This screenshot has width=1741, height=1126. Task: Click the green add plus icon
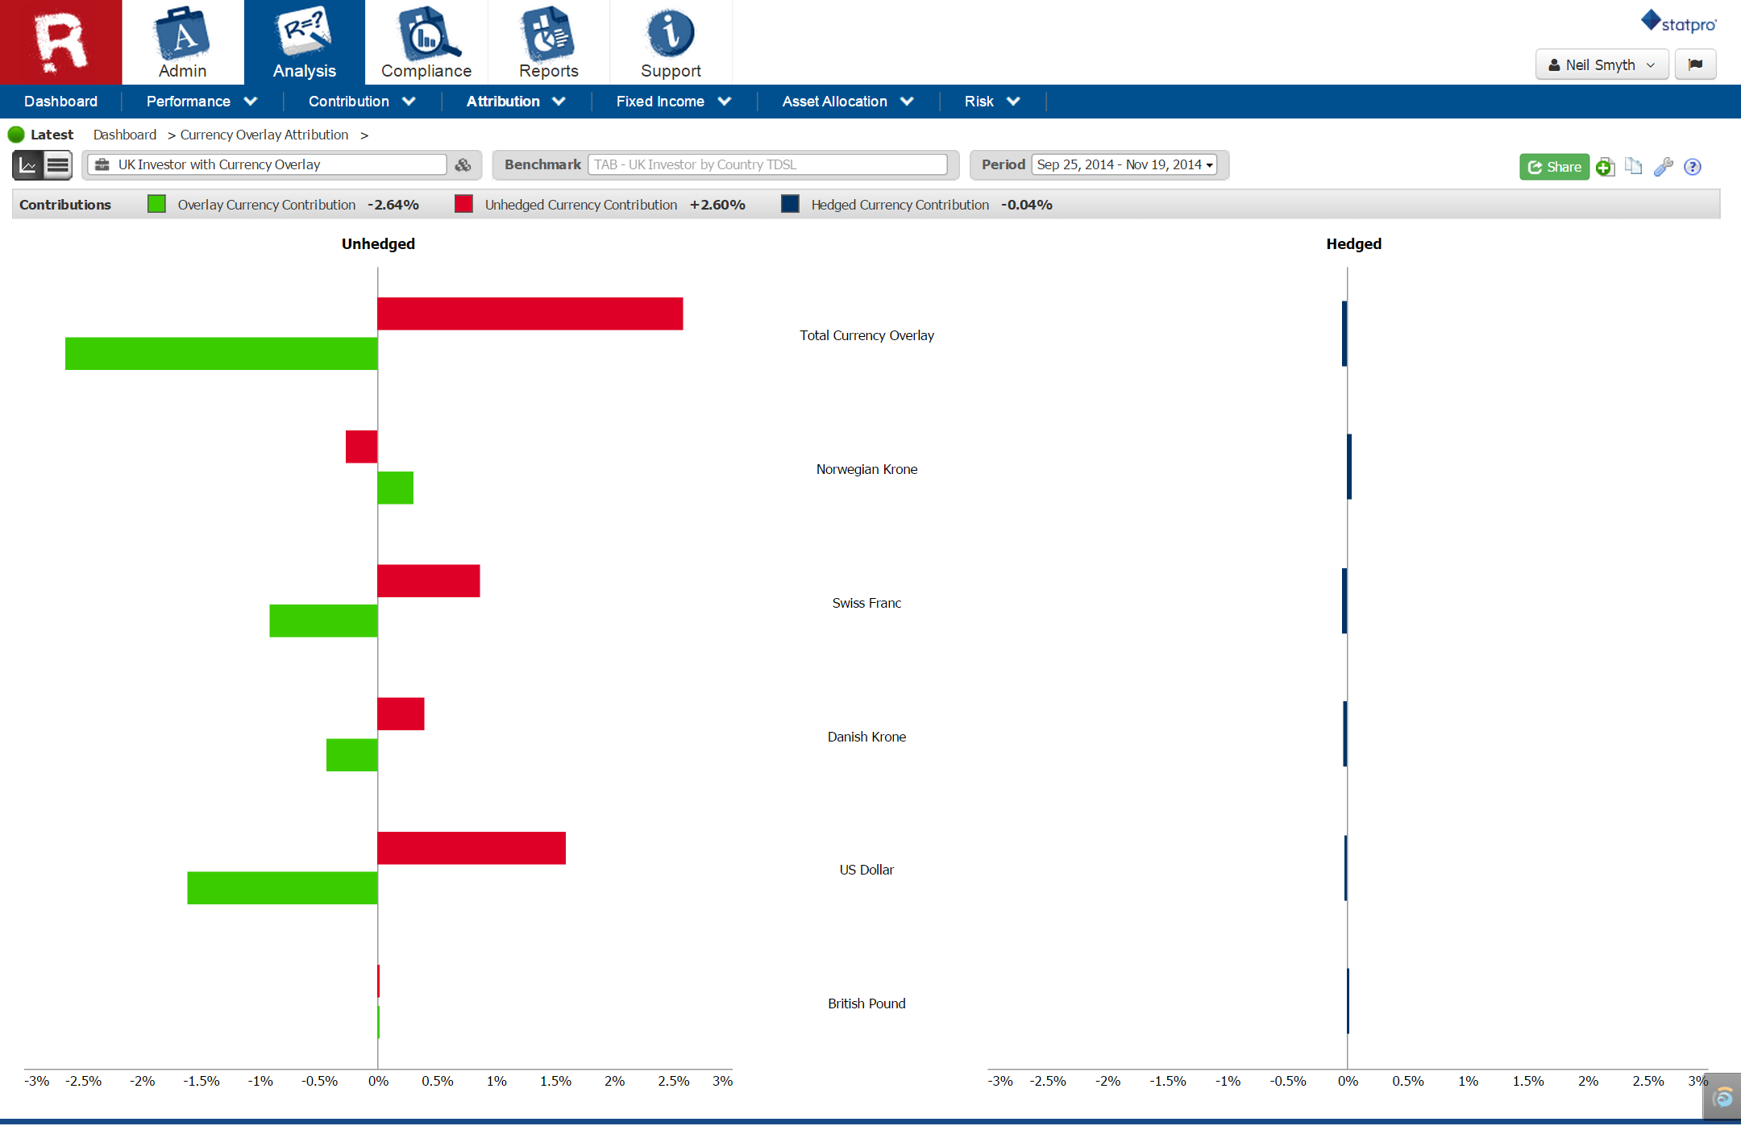[1605, 167]
